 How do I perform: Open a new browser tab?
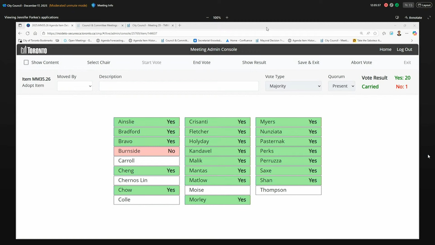(x=180, y=25)
